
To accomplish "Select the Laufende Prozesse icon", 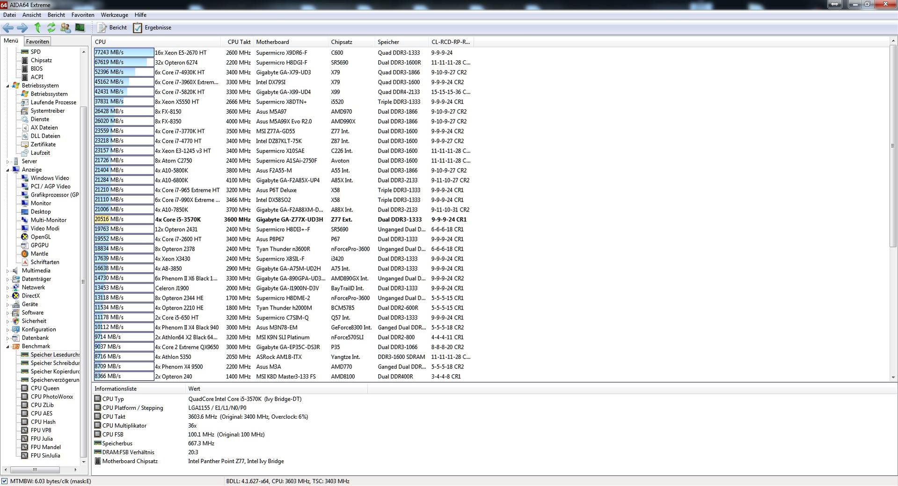I will (x=25, y=102).
